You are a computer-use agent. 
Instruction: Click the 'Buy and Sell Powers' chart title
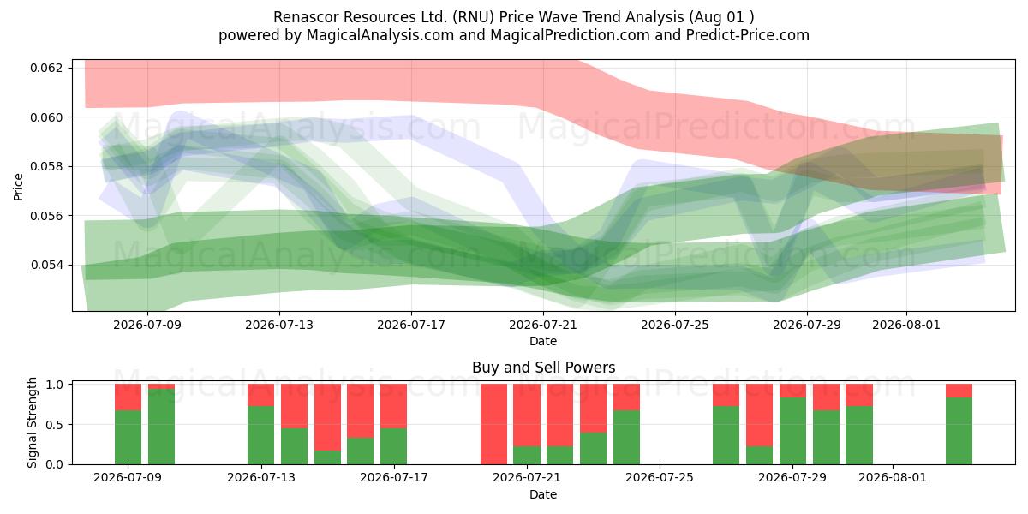[x=543, y=368]
